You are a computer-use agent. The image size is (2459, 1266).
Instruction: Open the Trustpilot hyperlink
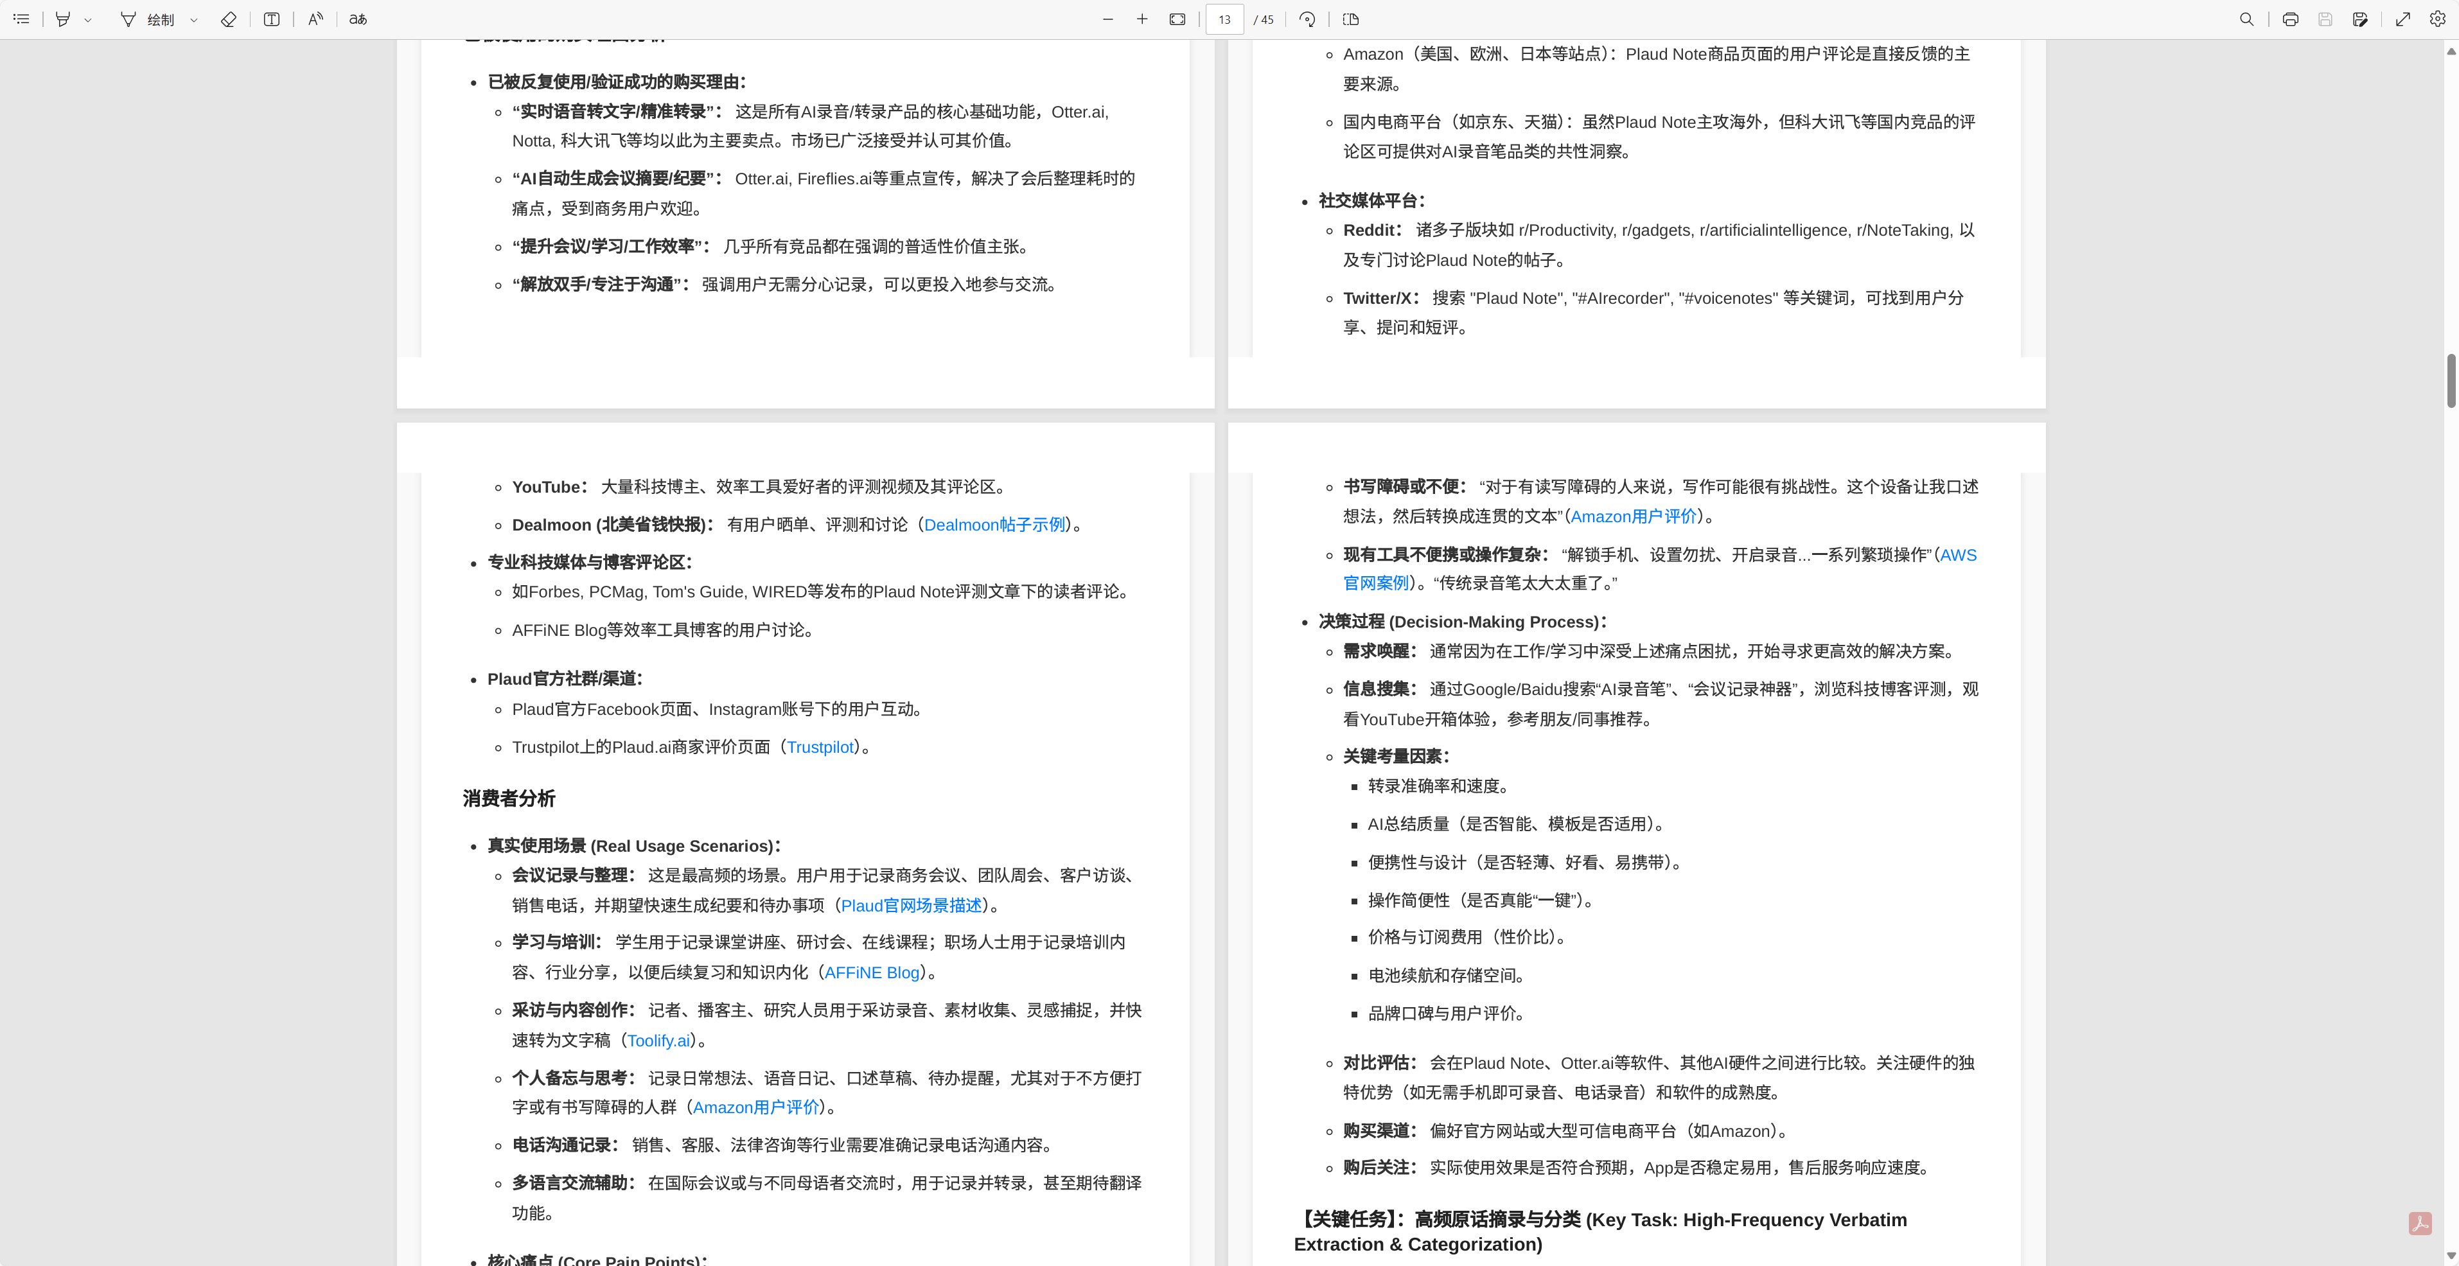pos(820,748)
